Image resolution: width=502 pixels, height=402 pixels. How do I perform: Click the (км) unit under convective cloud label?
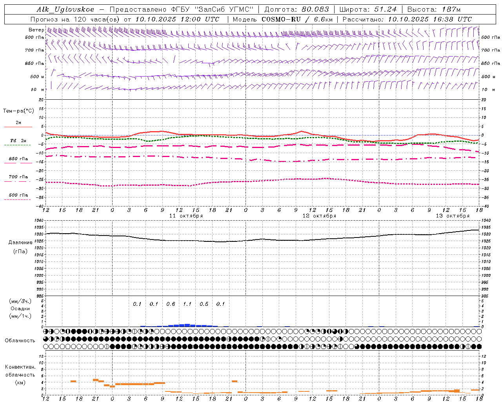(x=20, y=382)
